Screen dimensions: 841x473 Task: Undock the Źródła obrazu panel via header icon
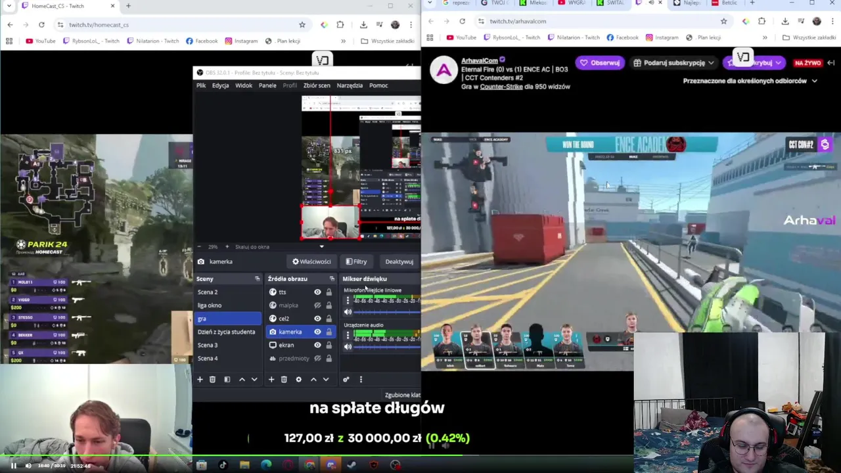[332, 279]
